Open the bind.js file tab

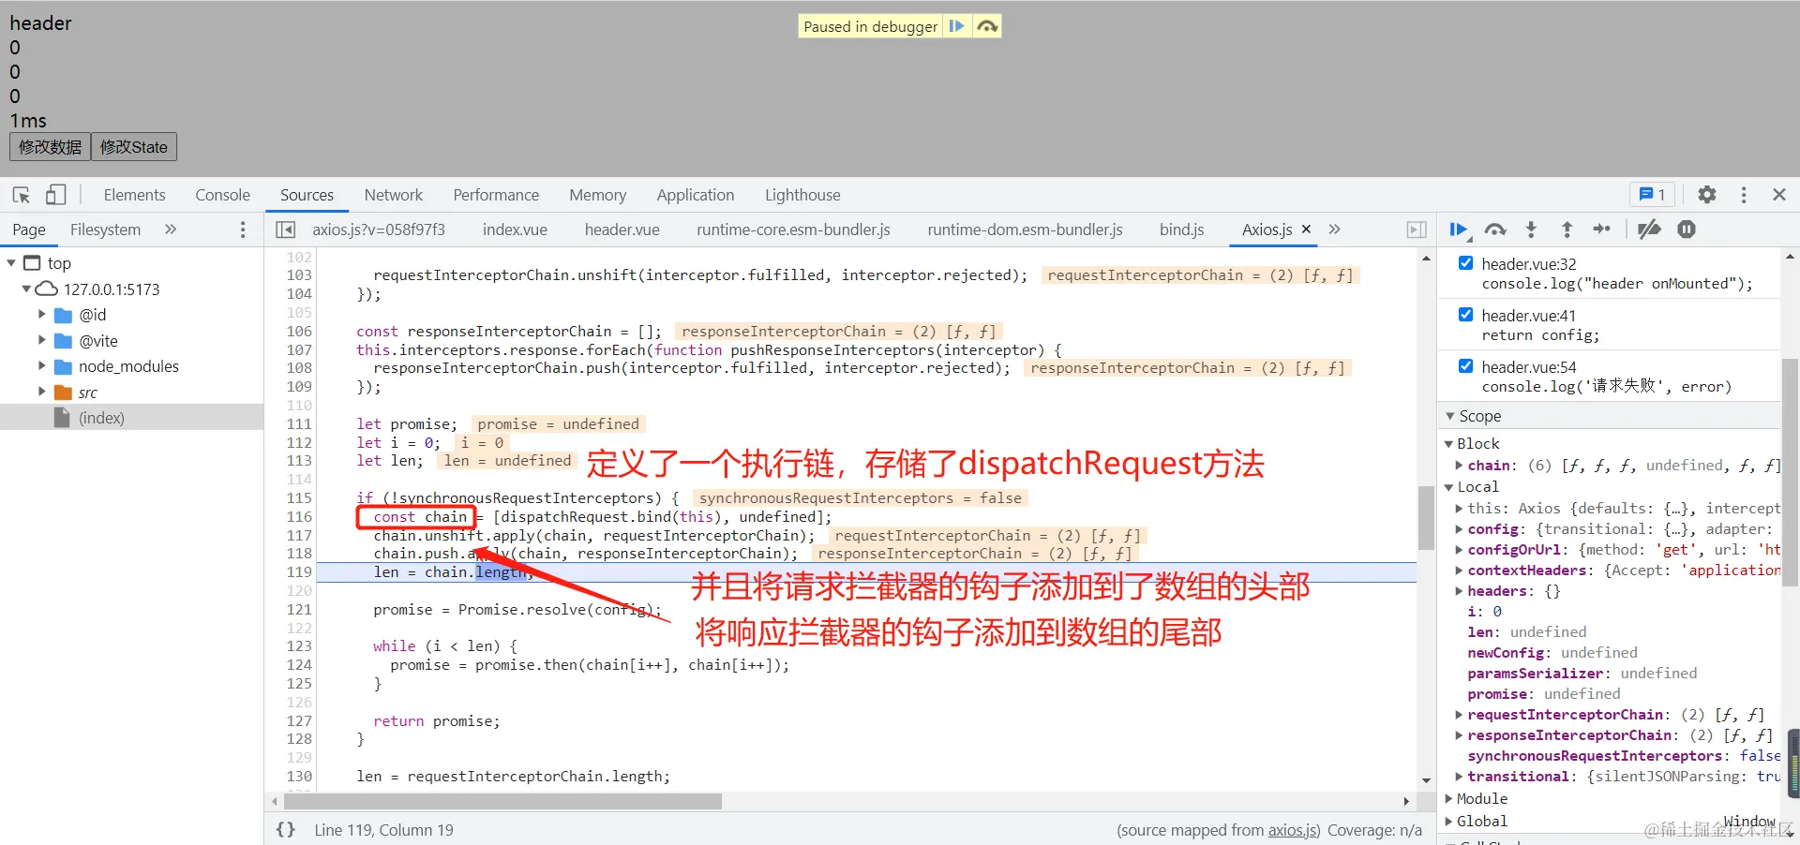coord(1181,230)
